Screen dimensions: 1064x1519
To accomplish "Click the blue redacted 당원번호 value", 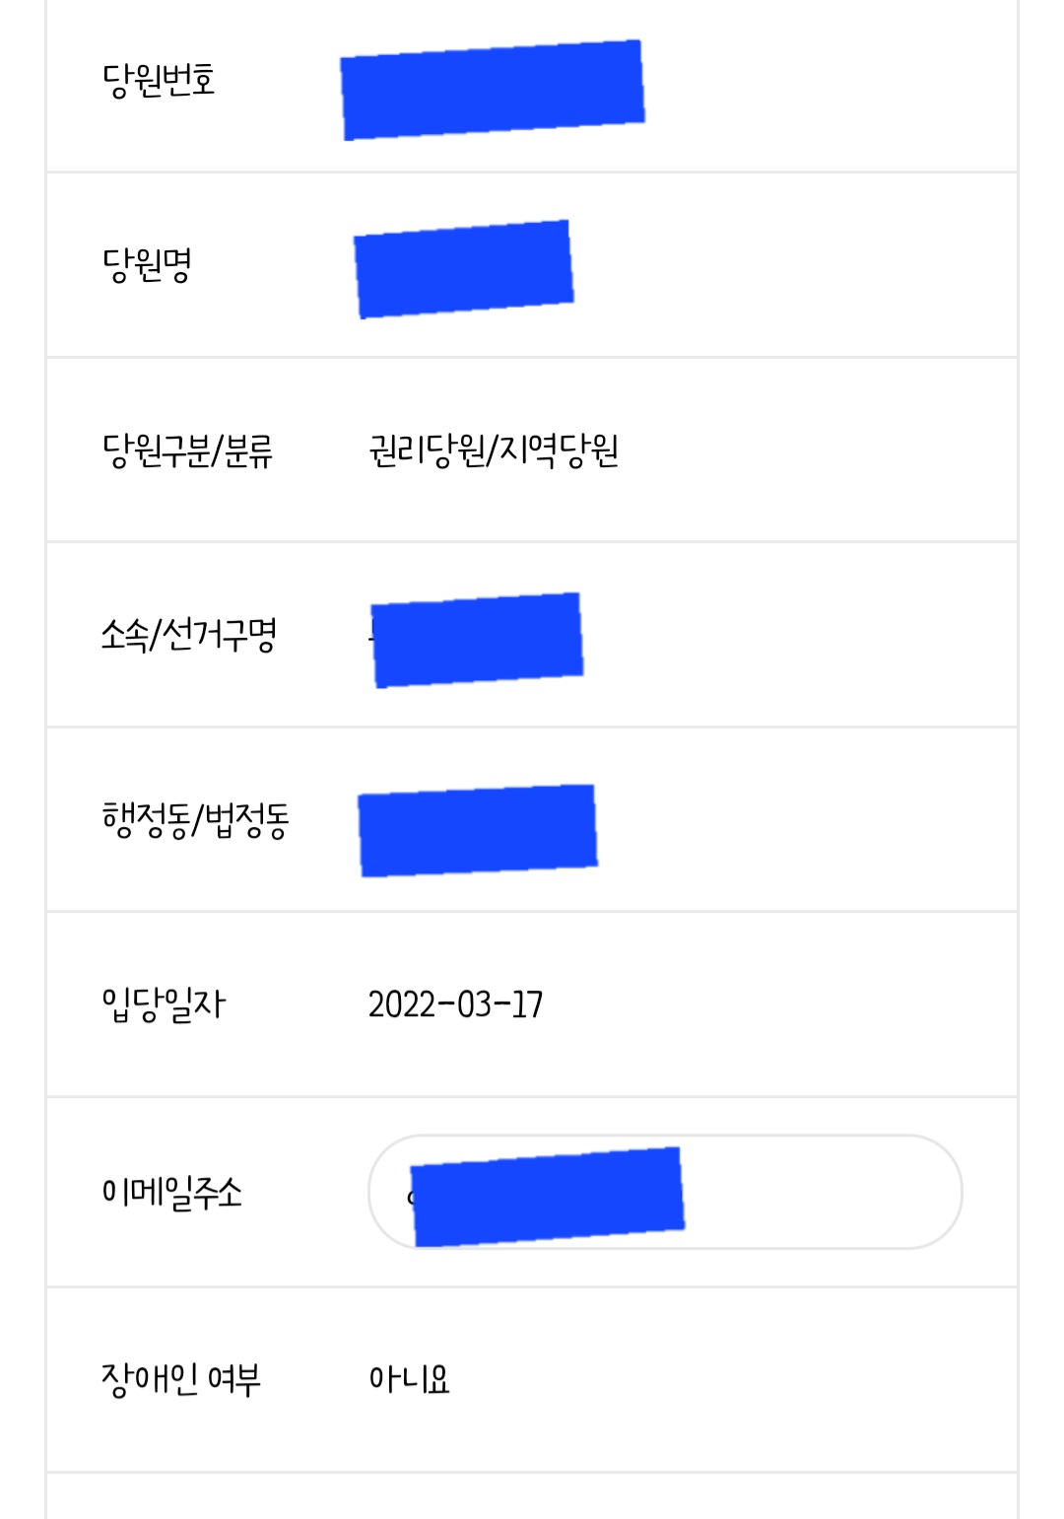I will pos(493,91).
